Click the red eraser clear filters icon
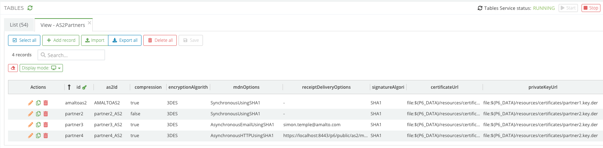 pos(13,68)
